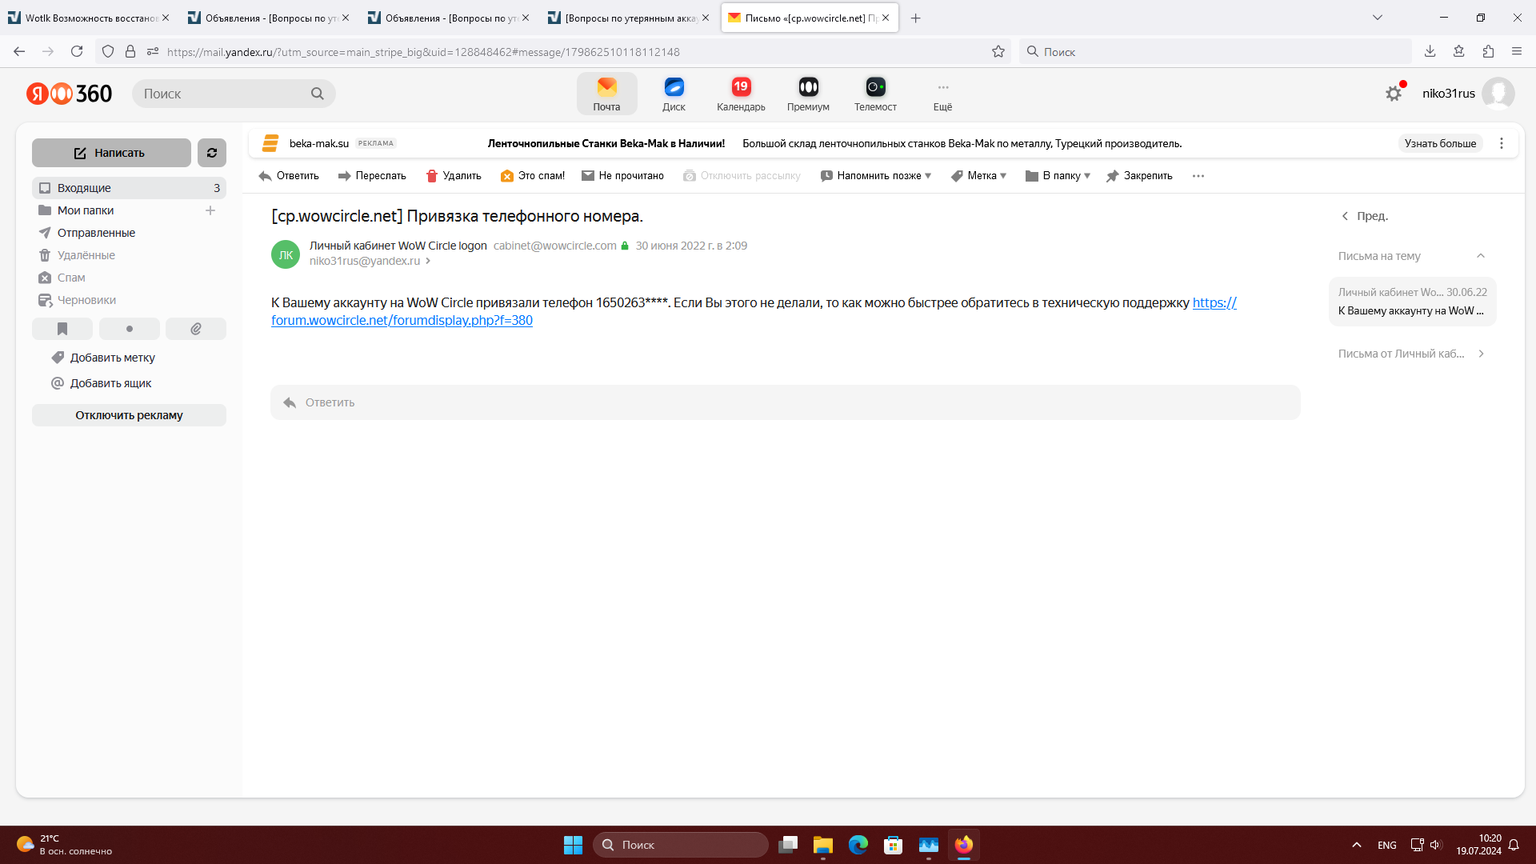This screenshot has width=1536, height=864.
Task: Filter unread messages with dot button
Action: [130, 329]
